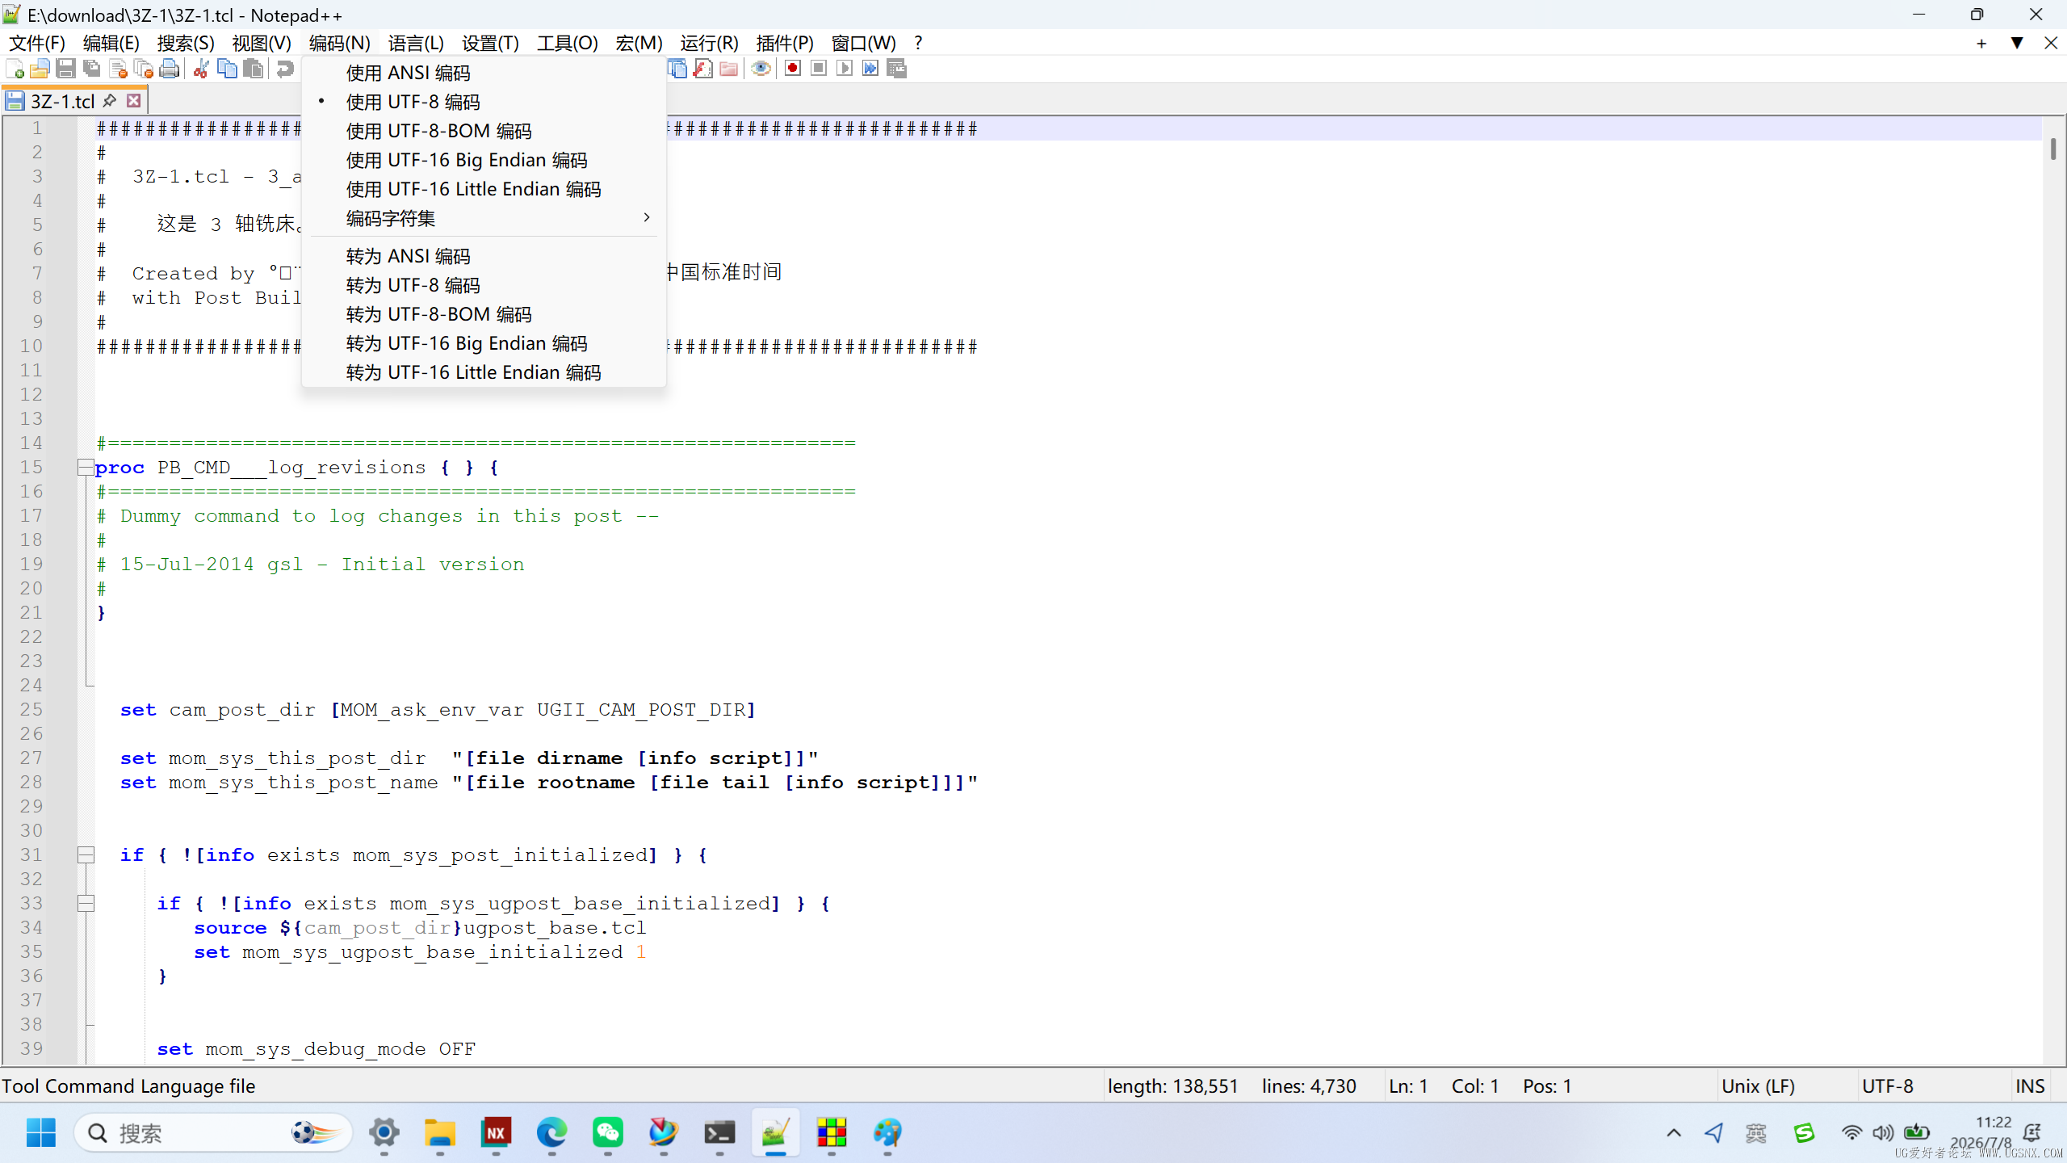Open WeChat from the taskbar
The height and width of the screenshot is (1163, 2067).
click(607, 1133)
